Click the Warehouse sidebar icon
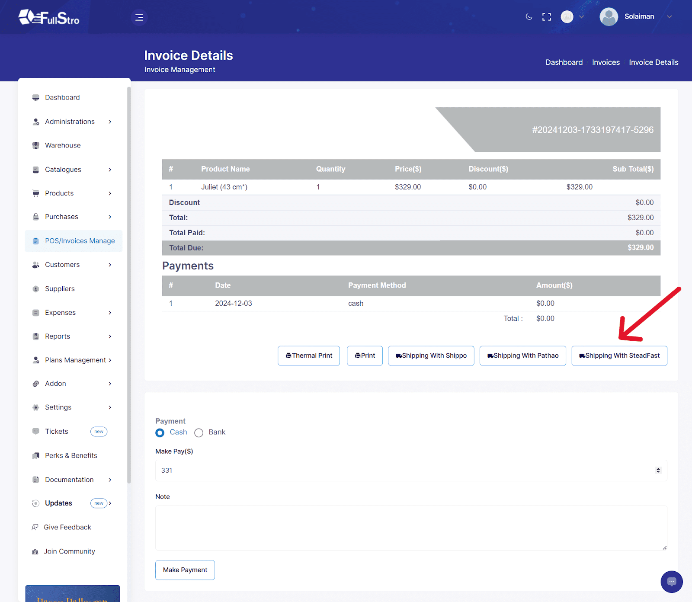Screen dimensions: 692x602 coord(36,146)
